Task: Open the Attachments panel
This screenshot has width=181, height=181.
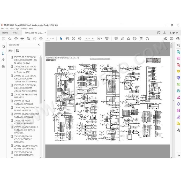Action: pyautogui.click(x=3, y=60)
